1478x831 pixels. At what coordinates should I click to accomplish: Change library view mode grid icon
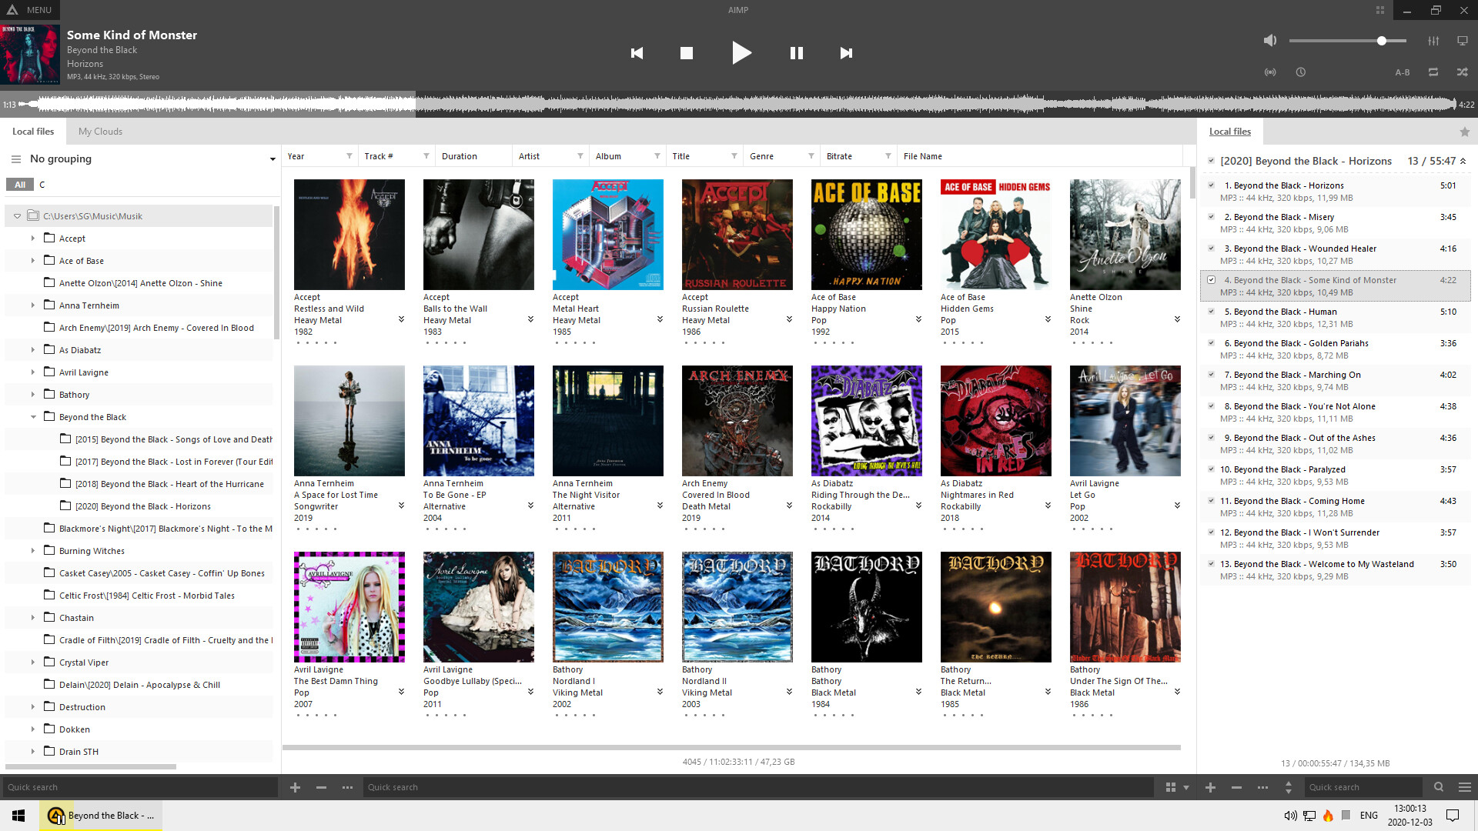click(x=1171, y=787)
